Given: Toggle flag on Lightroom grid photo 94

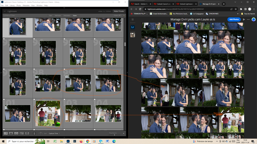Looking at the screenshot, I should 34,39.
